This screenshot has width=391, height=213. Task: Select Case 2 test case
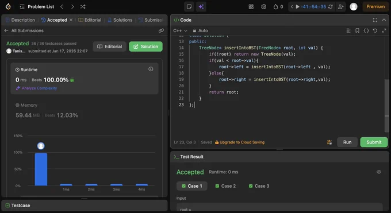[225, 186]
